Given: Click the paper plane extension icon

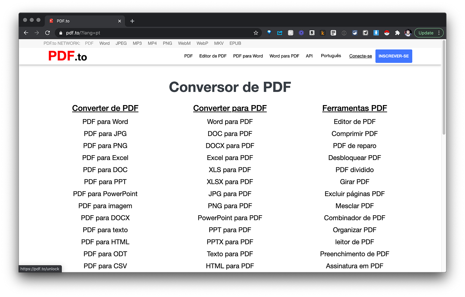Looking at the screenshot, I should point(365,33).
